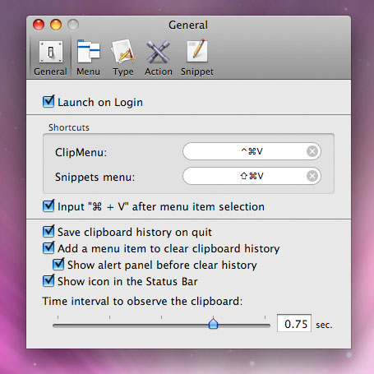Open the Action crossed-tools icon

pyautogui.click(x=158, y=52)
